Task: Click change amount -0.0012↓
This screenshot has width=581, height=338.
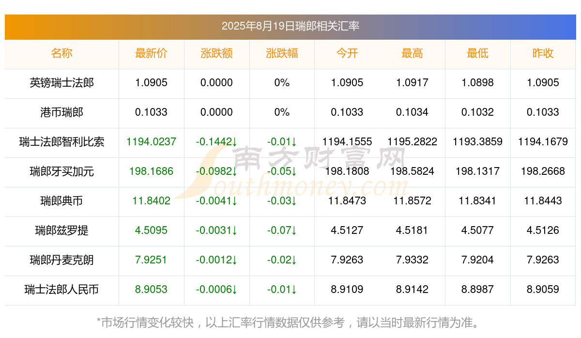Action: [216, 260]
